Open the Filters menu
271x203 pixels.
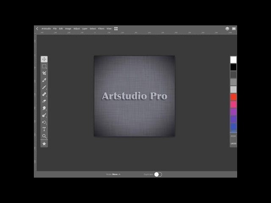tap(101, 29)
